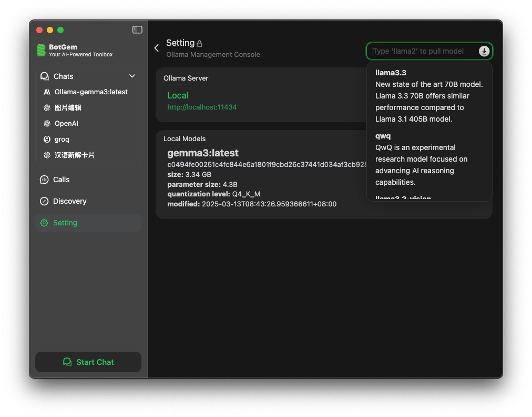This screenshot has width=532, height=417.
Task: Select the llama3.3 model suggestion
Action: pos(429,96)
